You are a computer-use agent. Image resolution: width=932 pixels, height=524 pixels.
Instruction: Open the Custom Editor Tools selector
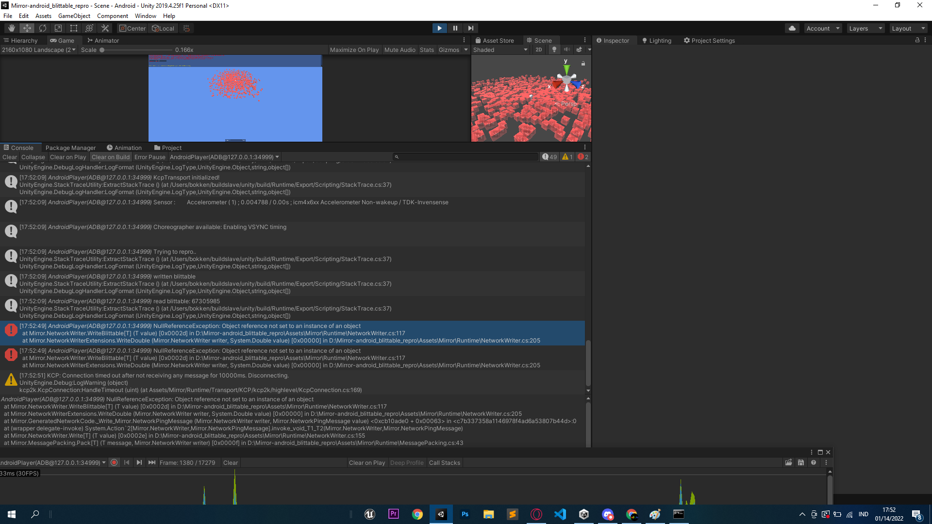tap(105, 28)
